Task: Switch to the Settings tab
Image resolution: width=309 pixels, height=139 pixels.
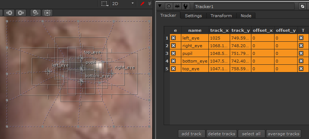Action: coord(193,16)
